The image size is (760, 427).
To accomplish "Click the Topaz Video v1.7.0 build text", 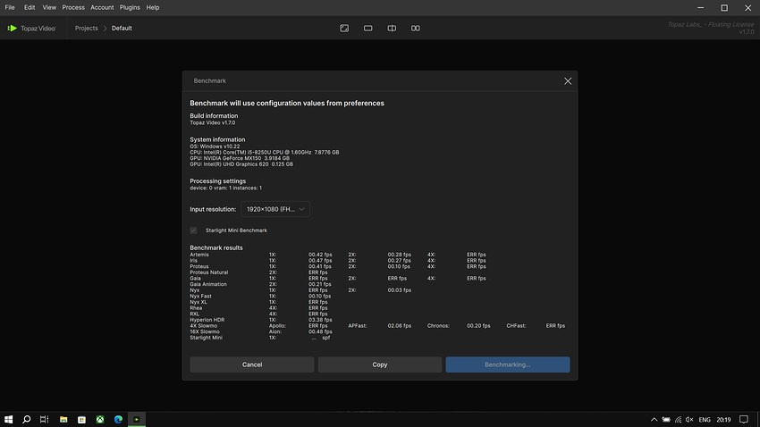I will click(x=212, y=123).
